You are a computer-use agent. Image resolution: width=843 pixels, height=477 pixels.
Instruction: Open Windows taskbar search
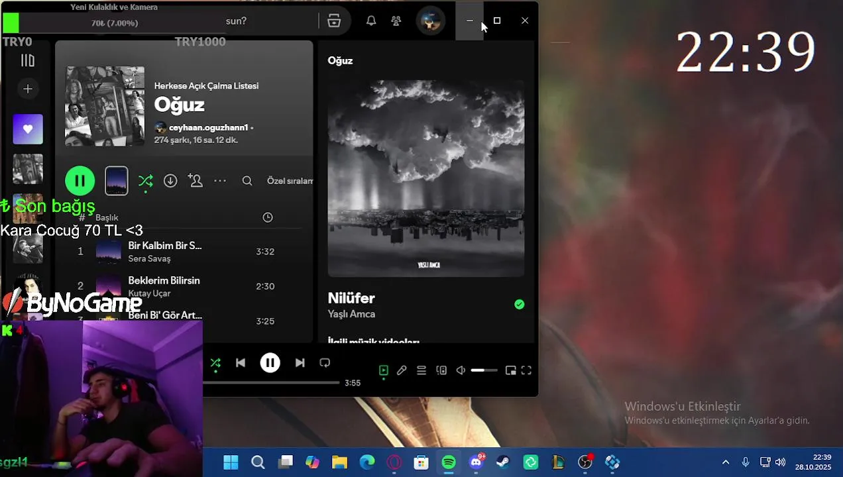pos(258,462)
